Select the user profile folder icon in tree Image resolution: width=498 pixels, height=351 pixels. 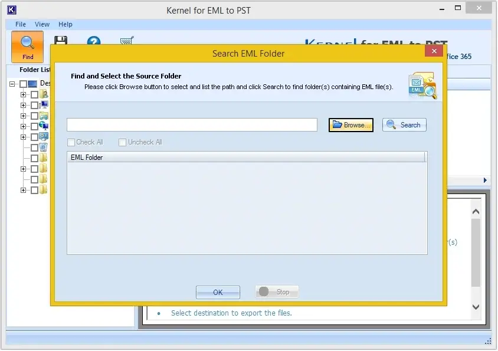44,94
